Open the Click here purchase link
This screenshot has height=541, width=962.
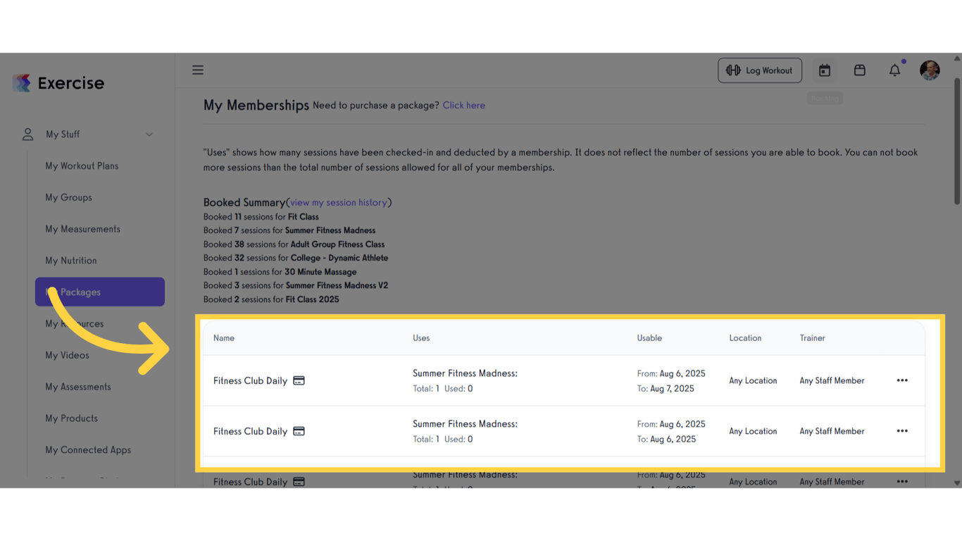(463, 105)
